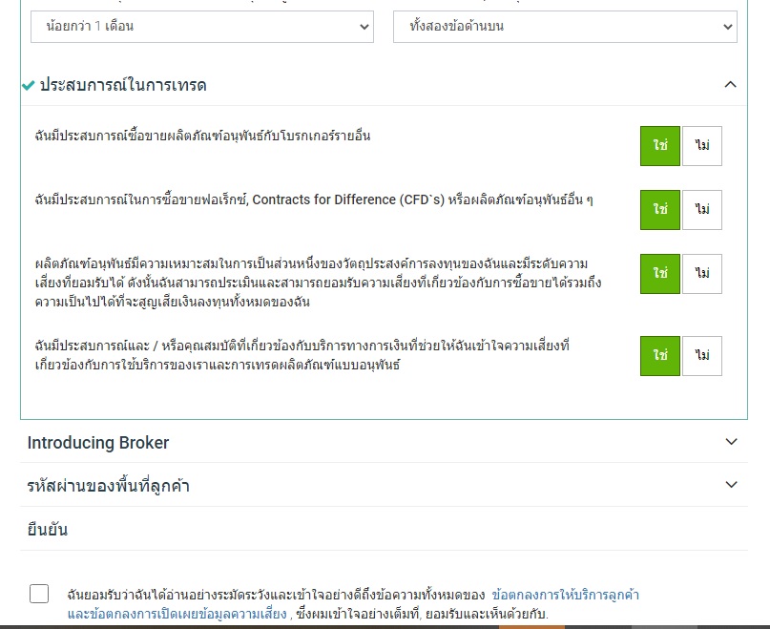Expand รหัสผ่านของพื้นที่ลูกค้า using its chevron
770x629 pixels.
tap(731, 485)
